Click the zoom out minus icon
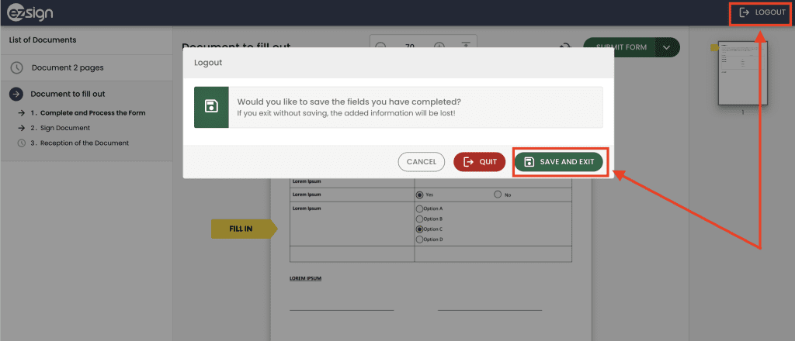Screen dimensions: 795x341 380,46
